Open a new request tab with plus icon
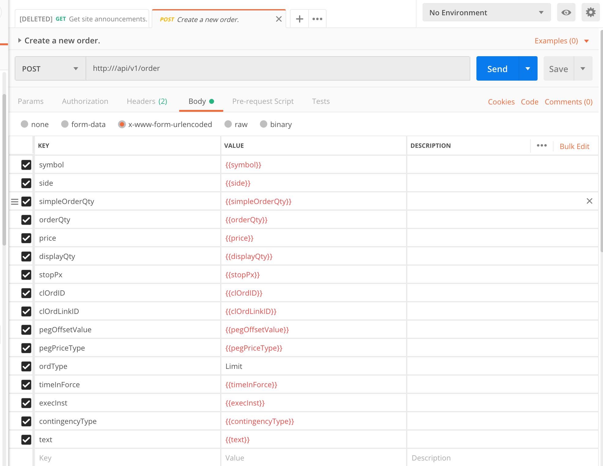Image resolution: width=603 pixels, height=466 pixels. tap(299, 19)
